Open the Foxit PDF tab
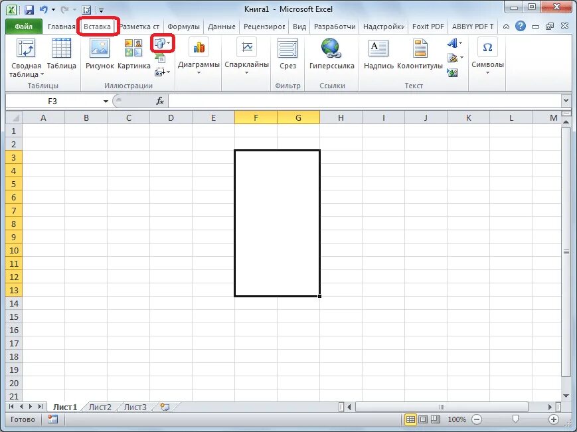The width and height of the screenshot is (577, 432). 428,27
